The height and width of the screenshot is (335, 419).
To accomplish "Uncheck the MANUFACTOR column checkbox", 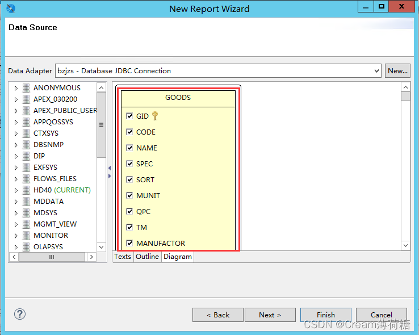I will click(x=129, y=243).
